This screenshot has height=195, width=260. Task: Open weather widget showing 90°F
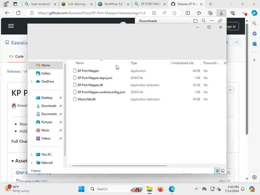pyautogui.click(x=17, y=189)
